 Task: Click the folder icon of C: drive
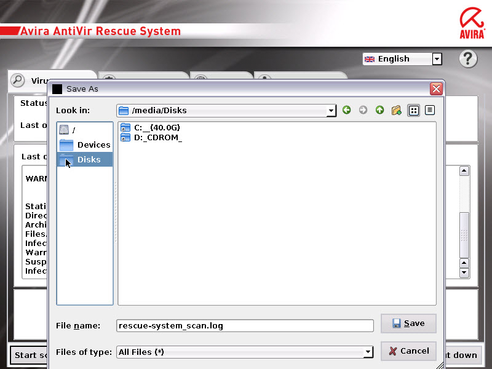click(125, 128)
